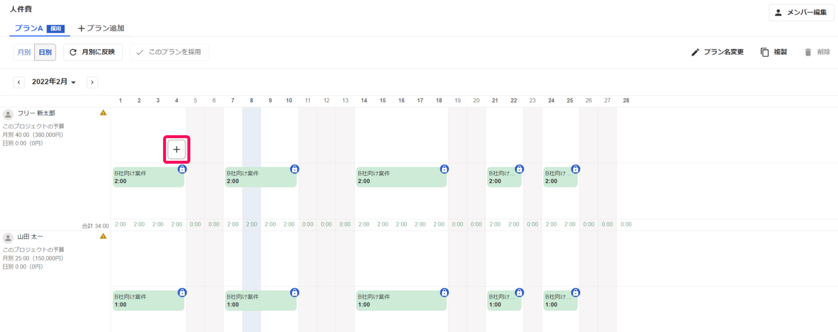The image size is (838, 332).
Task: Click warning icon next to フリー 新太郎
Action: pos(103,113)
